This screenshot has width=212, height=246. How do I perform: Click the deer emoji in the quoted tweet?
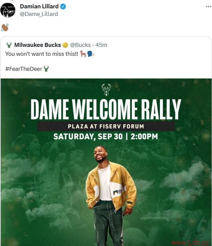point(83,54)
